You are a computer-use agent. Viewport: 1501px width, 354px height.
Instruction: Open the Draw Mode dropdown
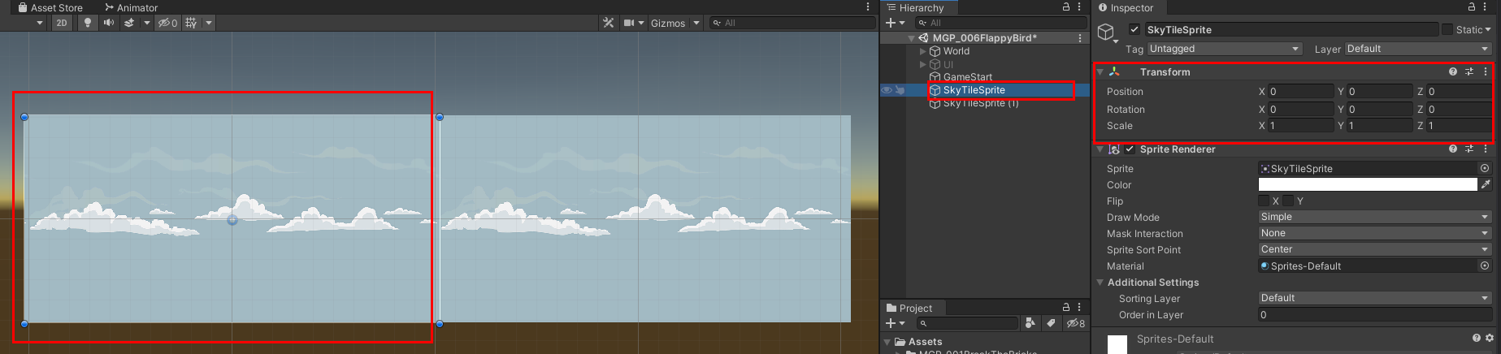click(x=1375, y=217)
